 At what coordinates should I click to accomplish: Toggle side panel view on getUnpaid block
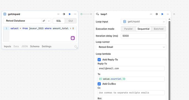[64, 14]
